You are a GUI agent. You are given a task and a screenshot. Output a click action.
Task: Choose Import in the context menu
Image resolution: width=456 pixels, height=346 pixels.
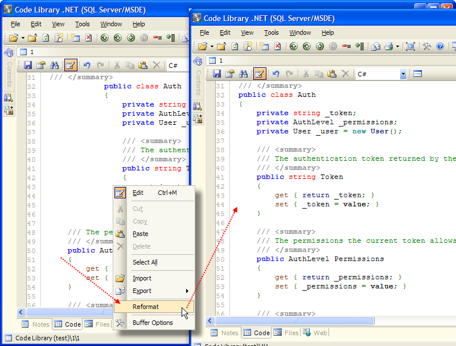point(154,278)
